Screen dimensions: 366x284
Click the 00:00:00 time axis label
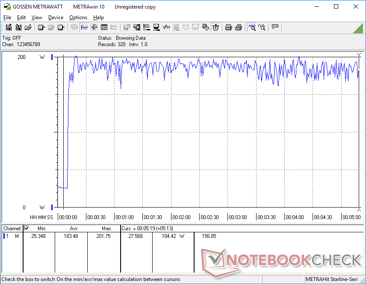pos(68,217)
